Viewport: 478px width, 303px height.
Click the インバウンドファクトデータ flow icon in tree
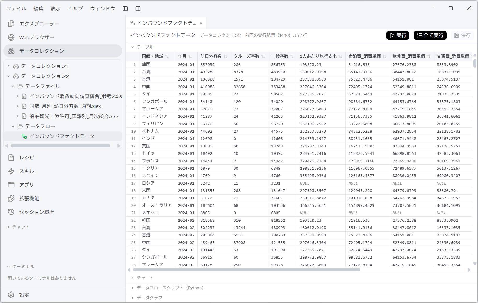pos(24,136)
